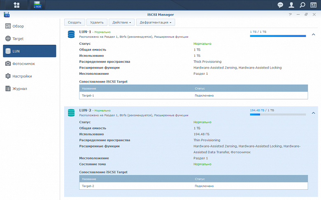Open the user account options icon
This screenshot has height=200, width=321.
click(291, 5)
